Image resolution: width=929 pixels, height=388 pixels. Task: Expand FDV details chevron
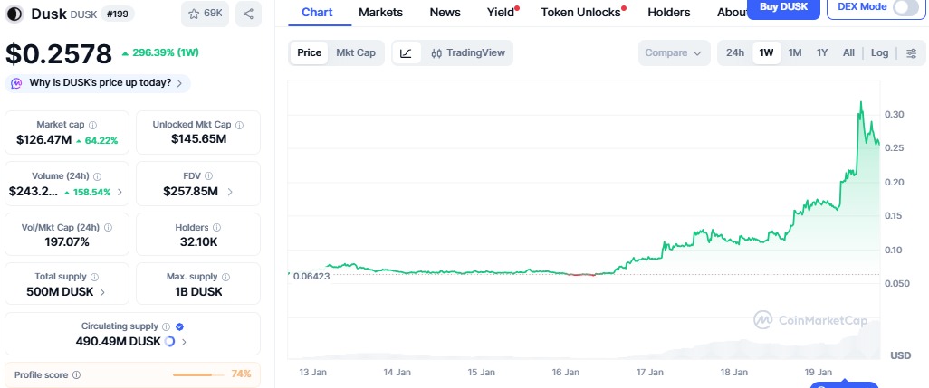click(x=230, y=192)
